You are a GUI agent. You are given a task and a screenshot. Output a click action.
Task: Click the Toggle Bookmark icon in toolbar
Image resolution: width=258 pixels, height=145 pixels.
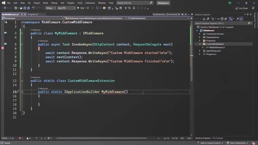(x=134, y=8)
